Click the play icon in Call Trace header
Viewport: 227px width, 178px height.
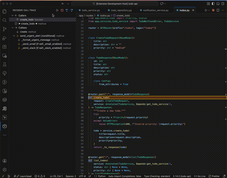point(57,10)
